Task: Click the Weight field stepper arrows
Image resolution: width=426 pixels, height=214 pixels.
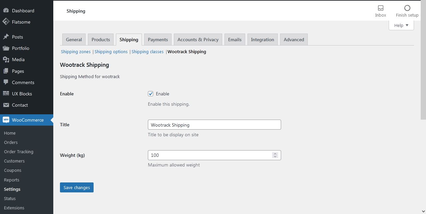Action: point(275,155)
